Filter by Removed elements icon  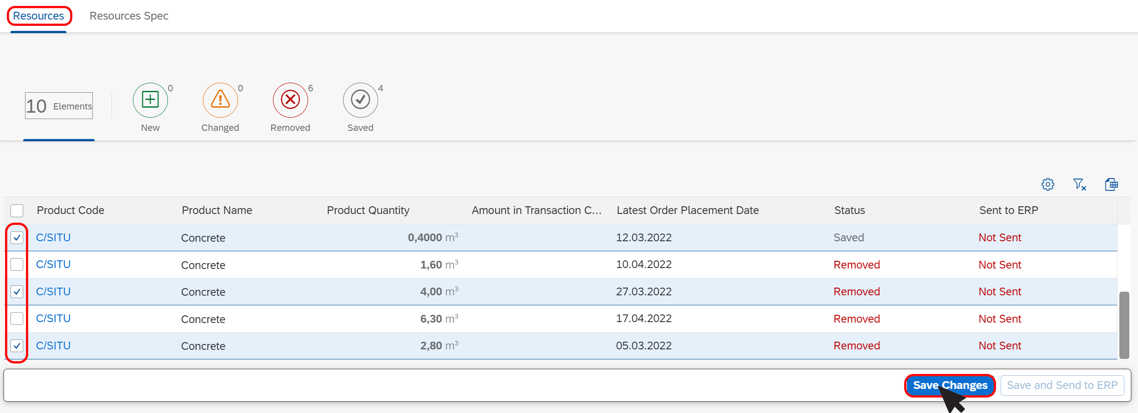point(290,100)
